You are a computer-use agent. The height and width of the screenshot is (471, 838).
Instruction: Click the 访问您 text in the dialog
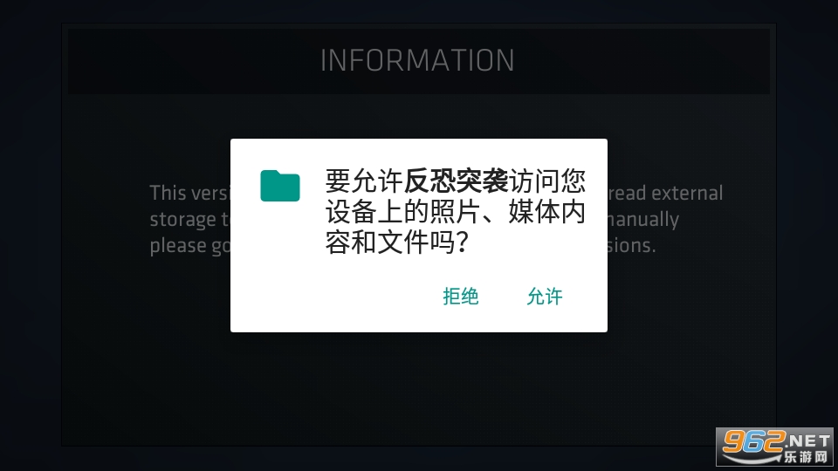click(547, 181)
